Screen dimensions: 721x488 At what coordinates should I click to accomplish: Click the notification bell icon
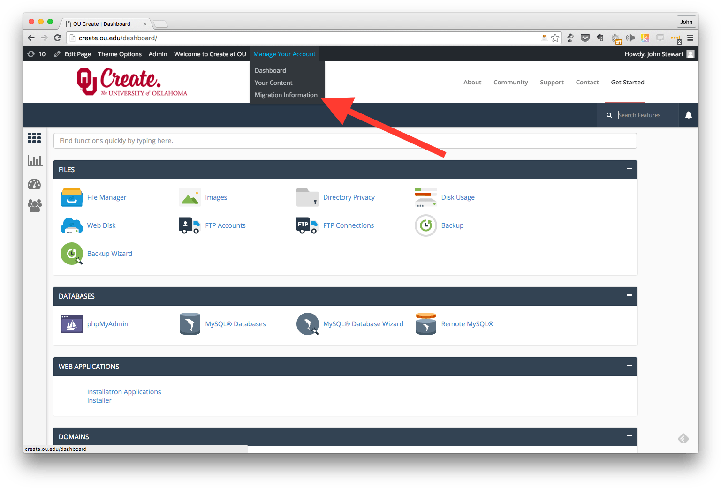pos(688,115)
